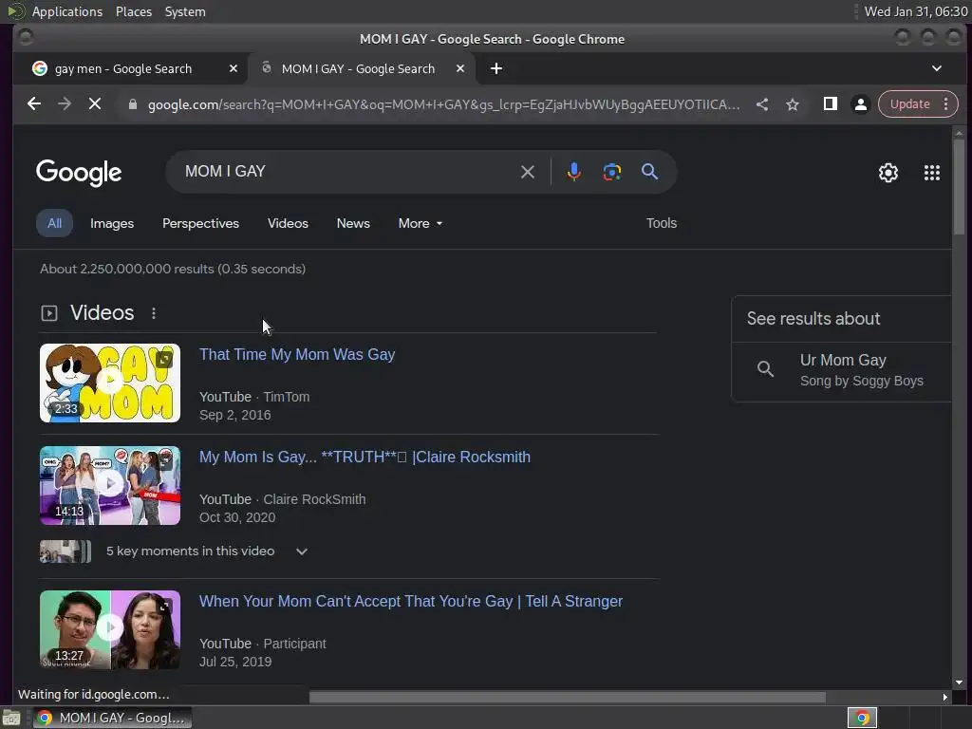Go back using the browser back arrow
This screenshot has width=972, height=729.
34,104
